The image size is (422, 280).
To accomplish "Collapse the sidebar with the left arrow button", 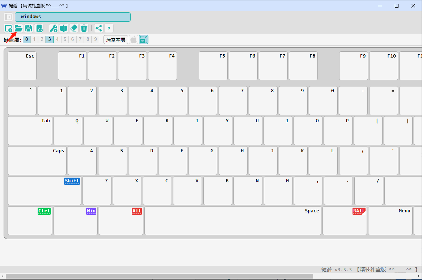I will tap(8, 17).
